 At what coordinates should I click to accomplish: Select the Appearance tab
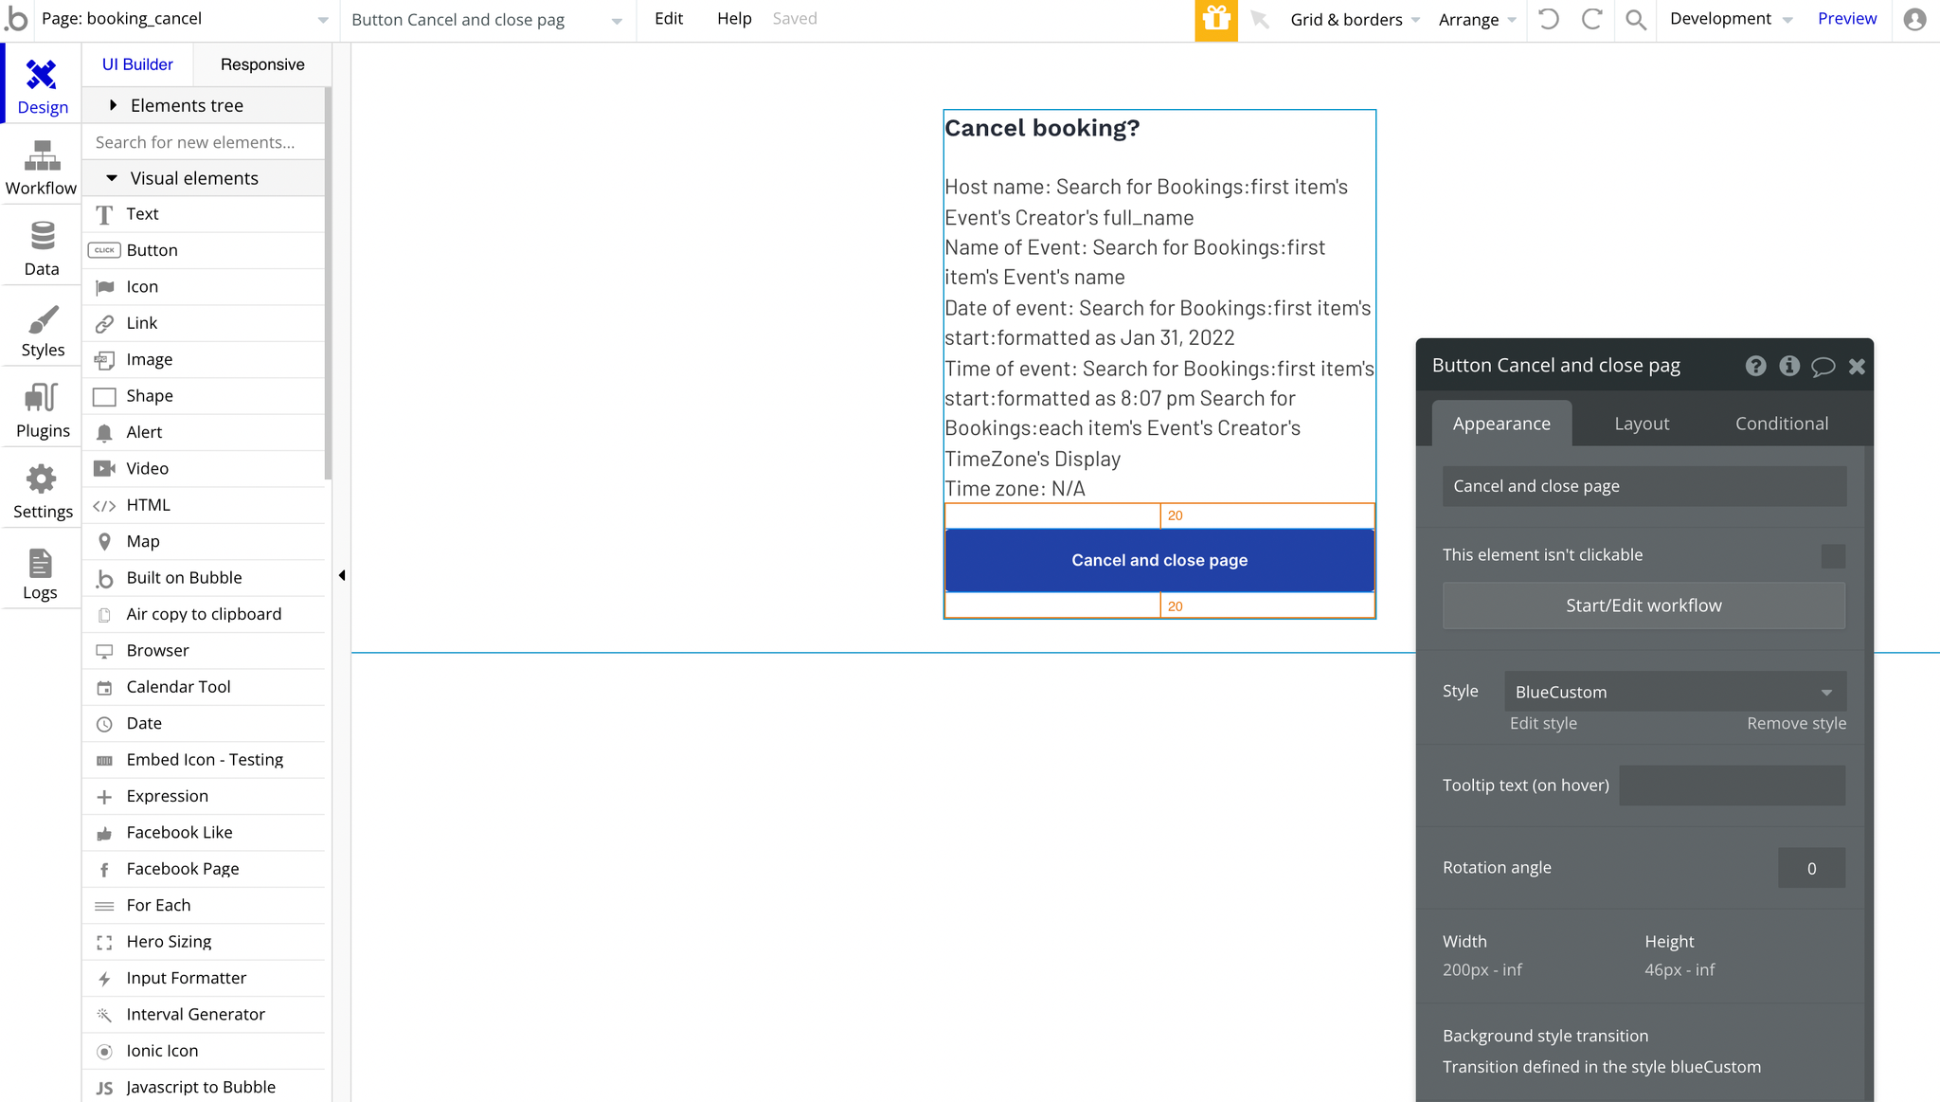[1501, 424]
